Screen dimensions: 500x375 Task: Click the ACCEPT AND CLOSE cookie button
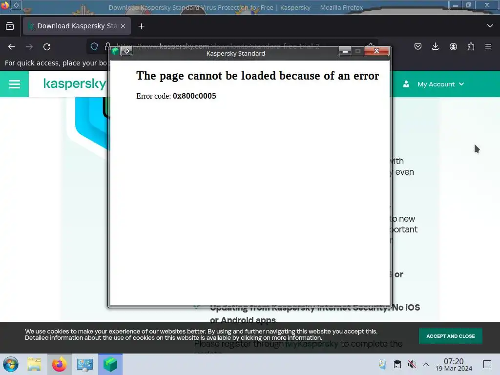coord(451,336)
